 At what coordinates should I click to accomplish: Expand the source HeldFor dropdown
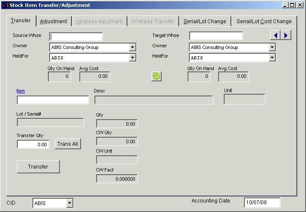click(x=133, y=58)
